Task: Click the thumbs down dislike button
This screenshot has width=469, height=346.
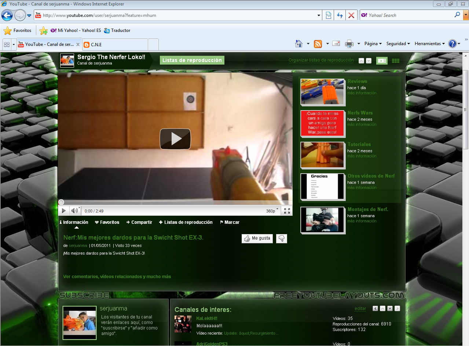Action: [282, 238]
